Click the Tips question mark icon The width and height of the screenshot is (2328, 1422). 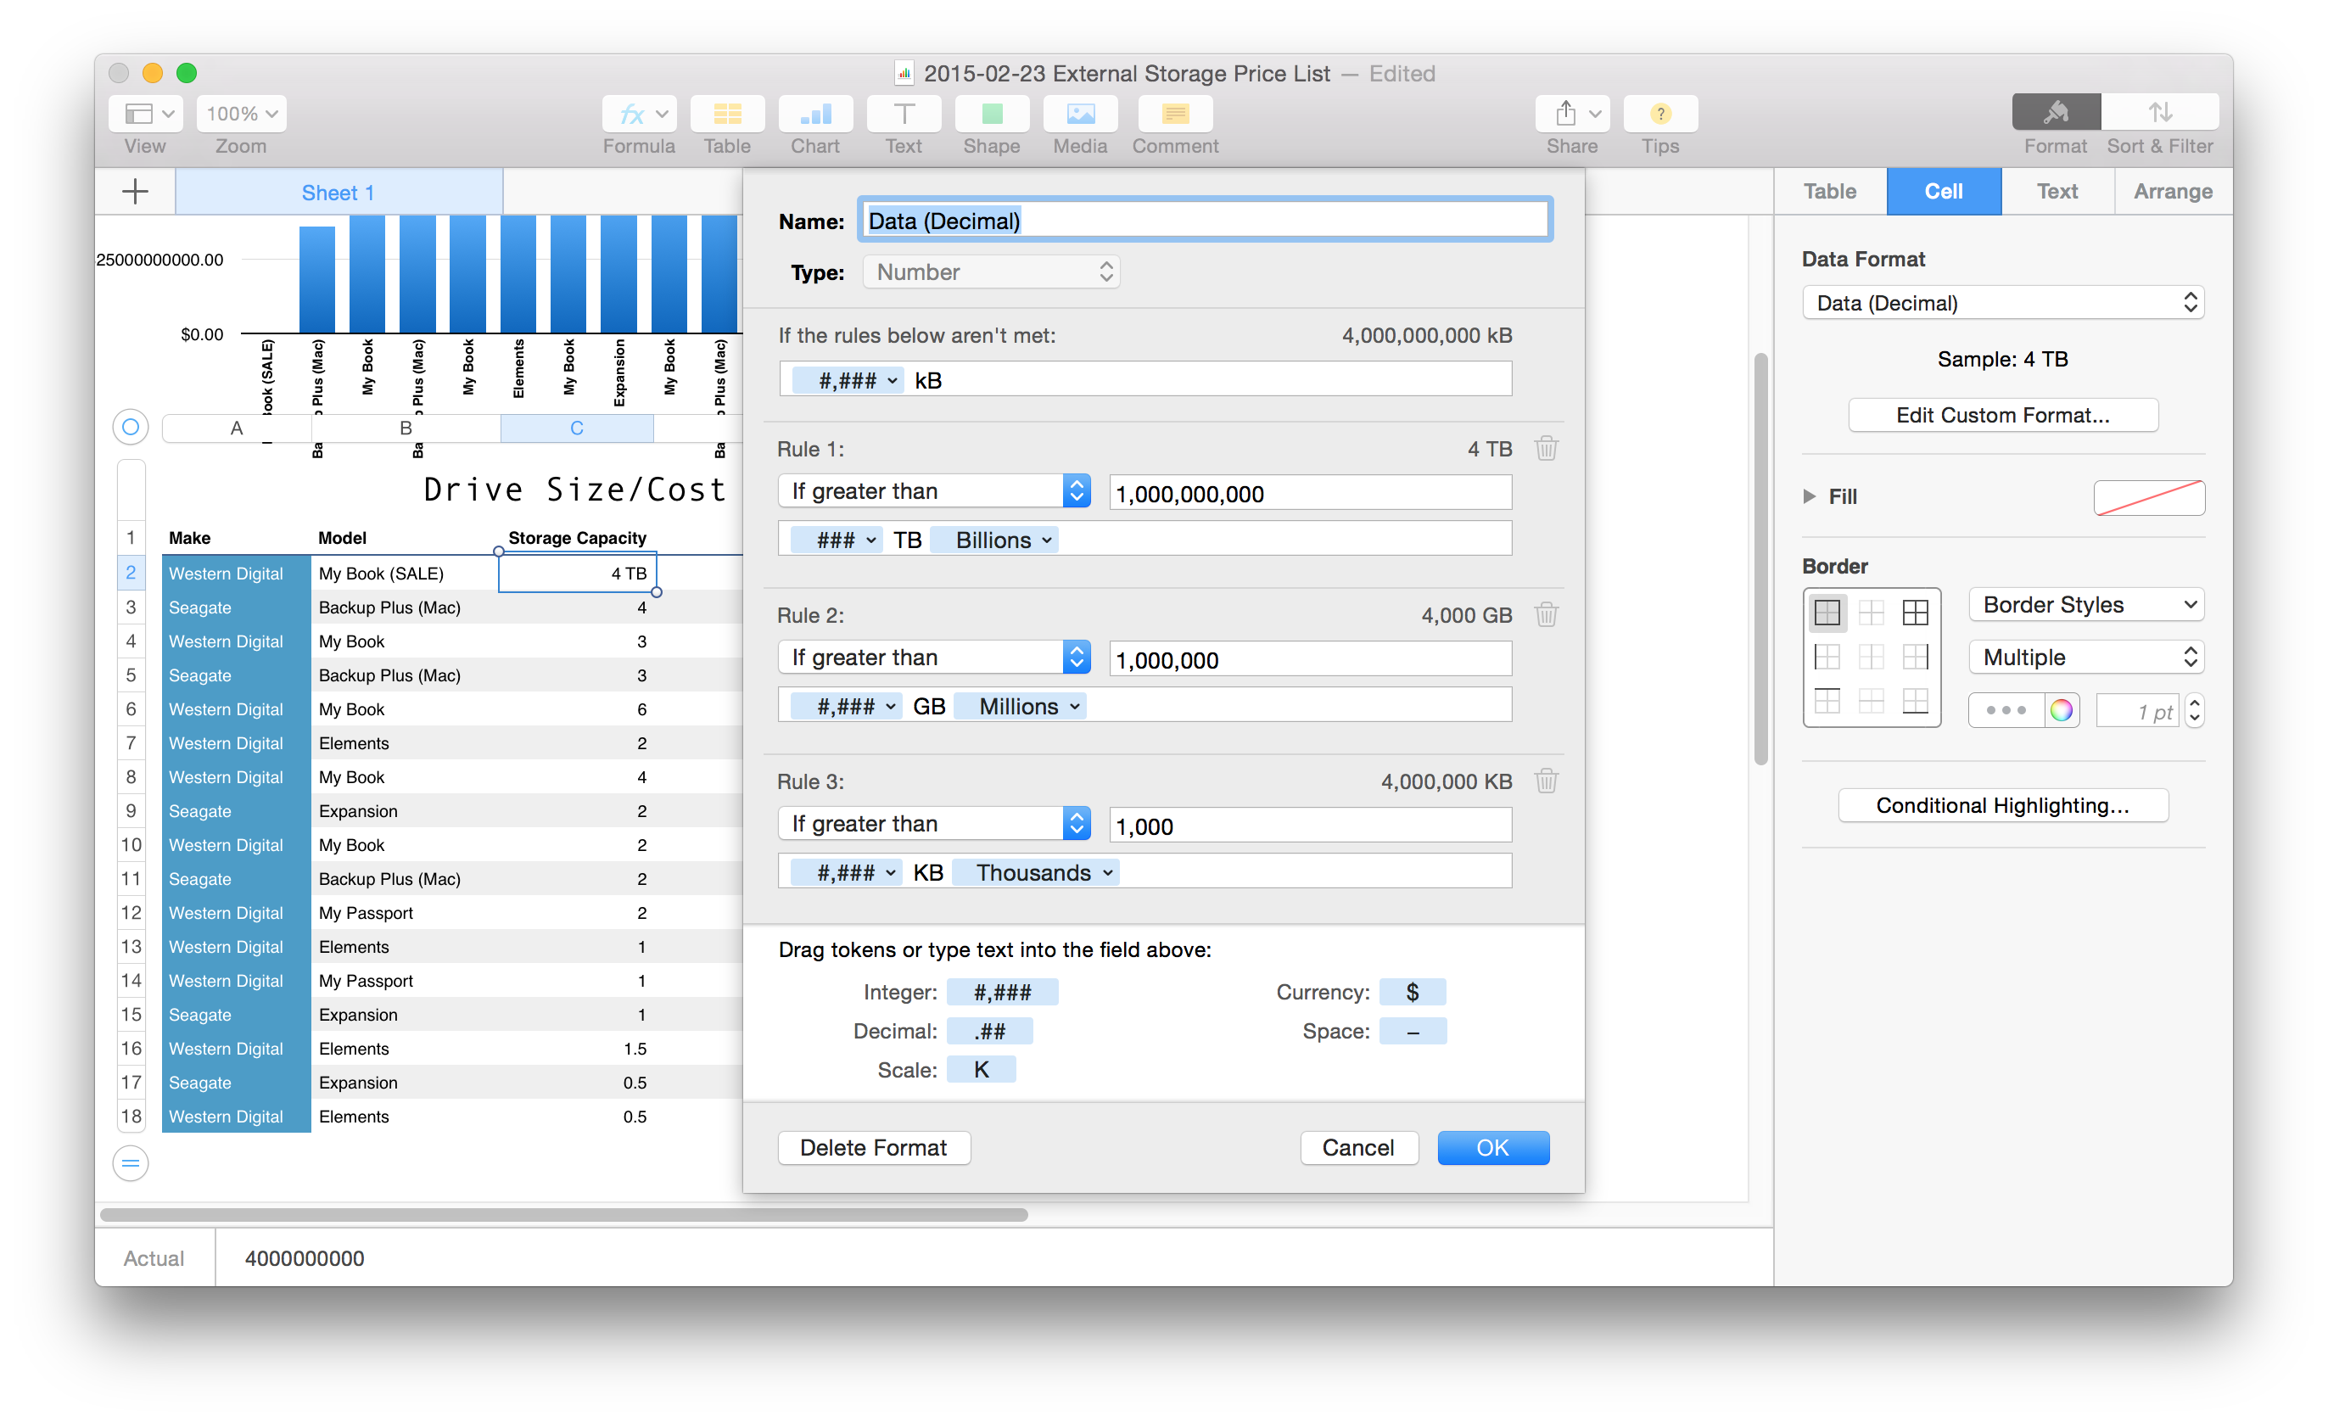[1659, 115]
